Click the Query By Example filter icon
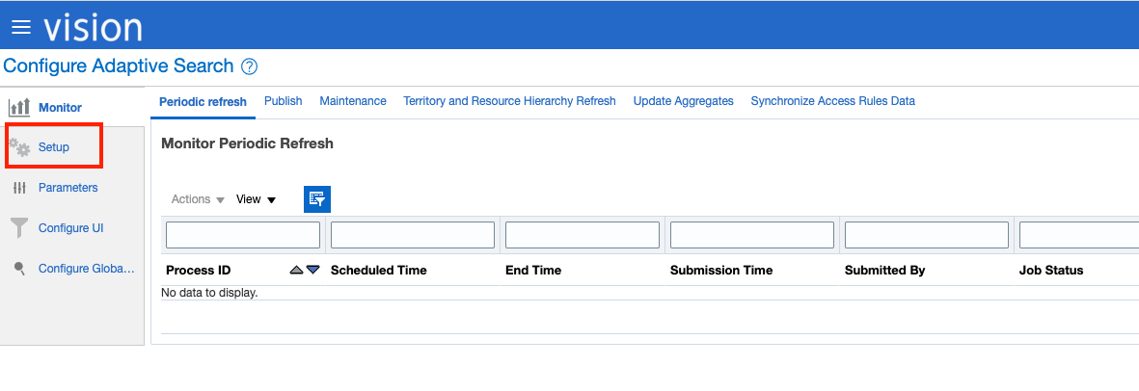 tap(317, 198)
